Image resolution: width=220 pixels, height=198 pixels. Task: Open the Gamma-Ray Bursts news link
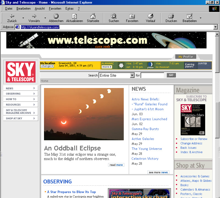(145, 129)
